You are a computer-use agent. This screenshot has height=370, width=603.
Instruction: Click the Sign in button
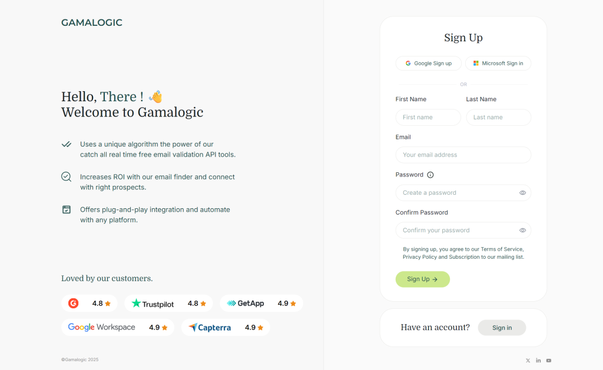502,328
